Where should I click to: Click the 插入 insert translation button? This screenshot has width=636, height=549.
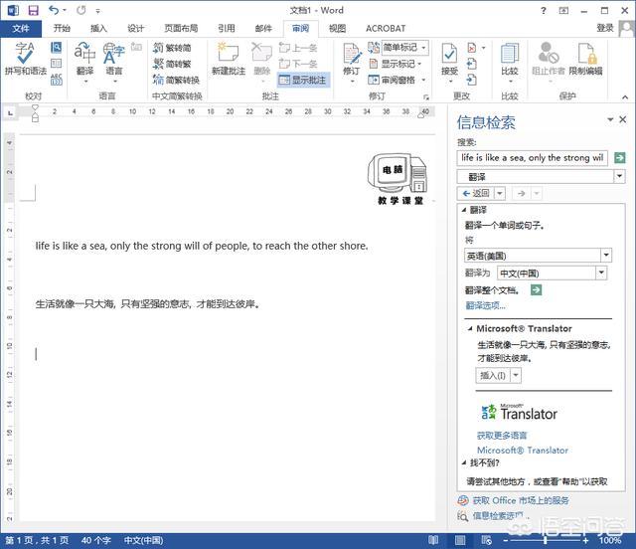[x=492, y=375]
